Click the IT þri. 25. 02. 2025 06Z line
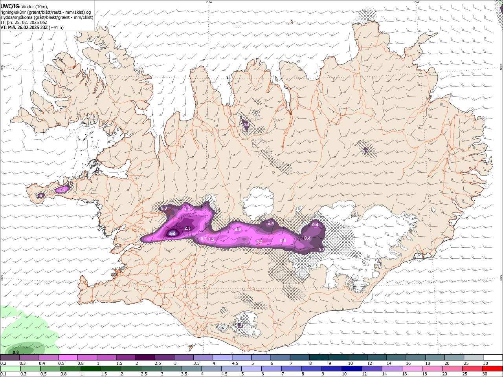 coord(24,22)
